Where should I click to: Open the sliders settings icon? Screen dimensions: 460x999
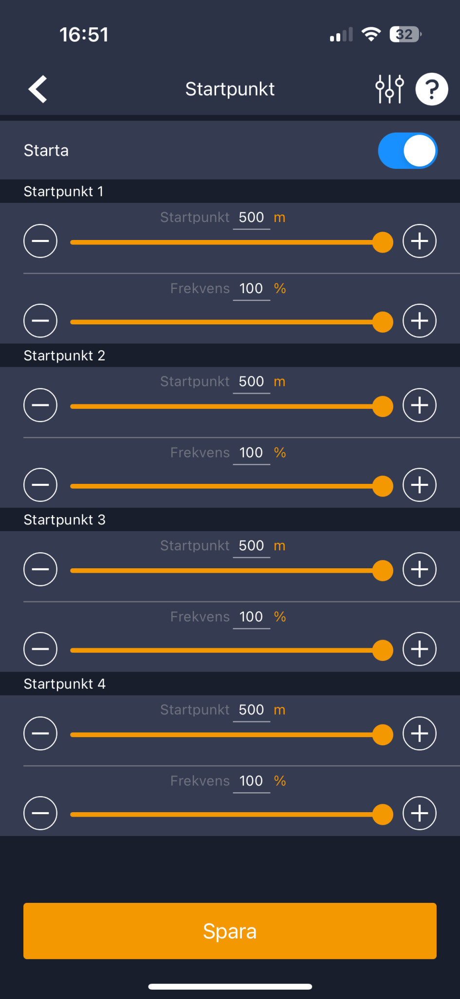tap(389, 89)
